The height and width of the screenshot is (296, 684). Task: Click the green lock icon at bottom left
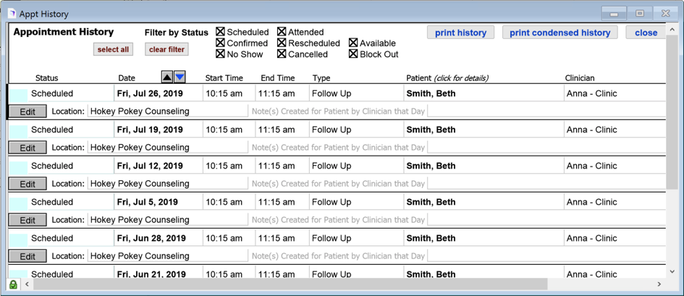coord(13,284)
